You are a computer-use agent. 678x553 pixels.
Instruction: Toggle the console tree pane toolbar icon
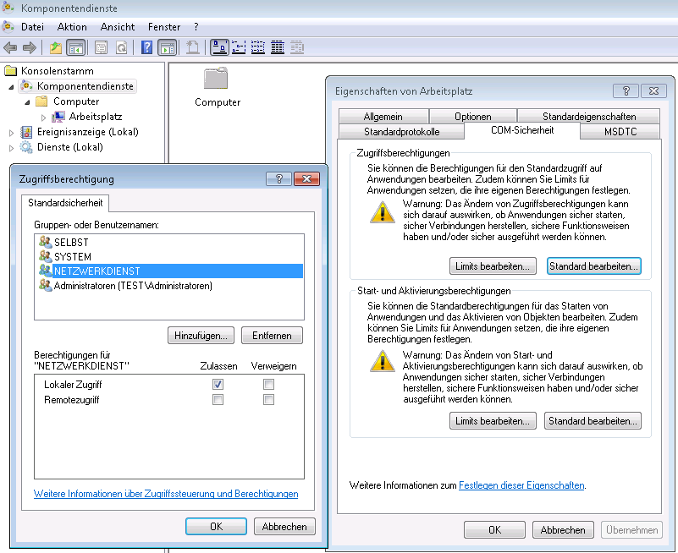[x=75, y=47]
